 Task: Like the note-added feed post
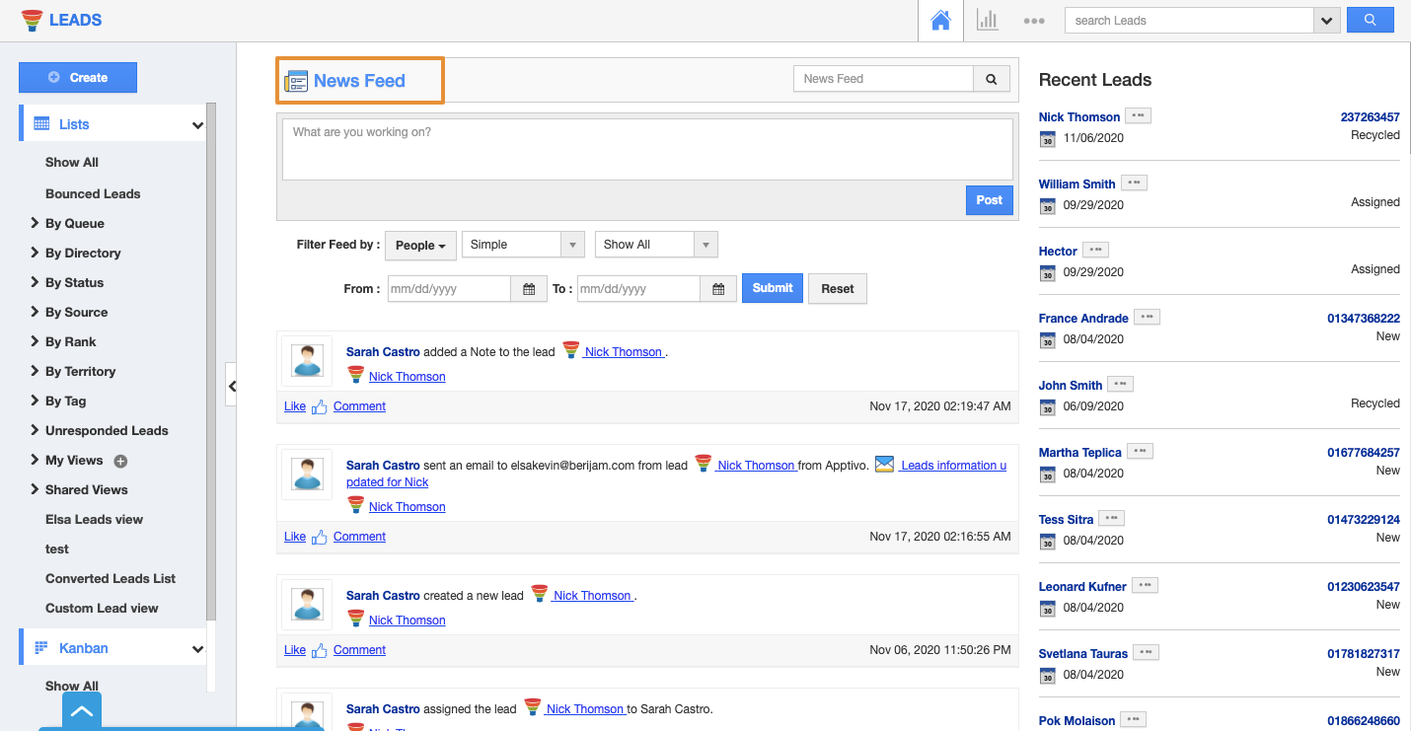coord(295,406)
